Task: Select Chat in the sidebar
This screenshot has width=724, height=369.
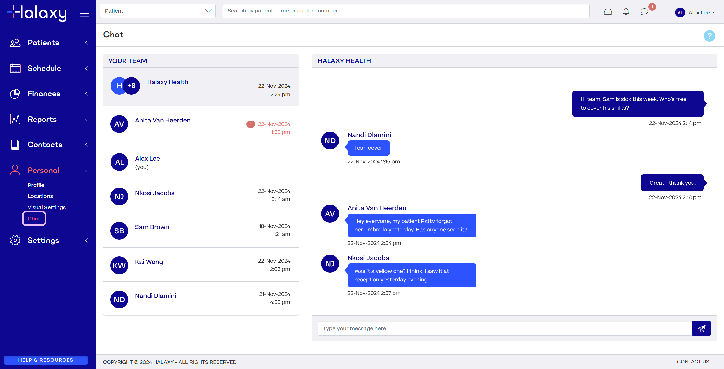Action: pyautogui.click(x=34, y=218)
